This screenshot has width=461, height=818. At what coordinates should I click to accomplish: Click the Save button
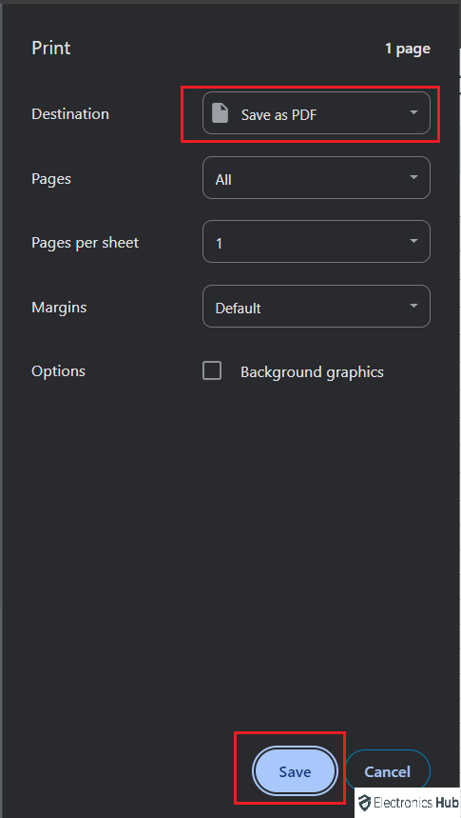tap(295, 771)
